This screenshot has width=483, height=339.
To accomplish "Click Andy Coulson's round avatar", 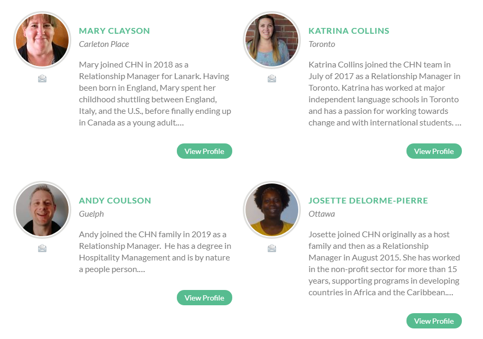I will [42, 210].
